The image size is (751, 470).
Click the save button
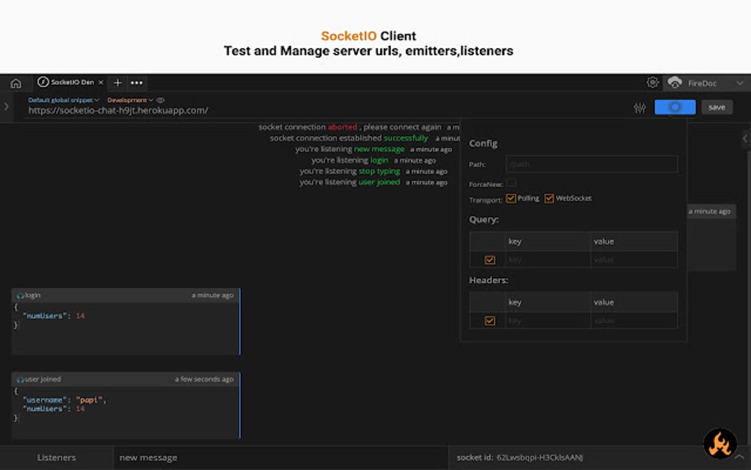coord(716,107)
